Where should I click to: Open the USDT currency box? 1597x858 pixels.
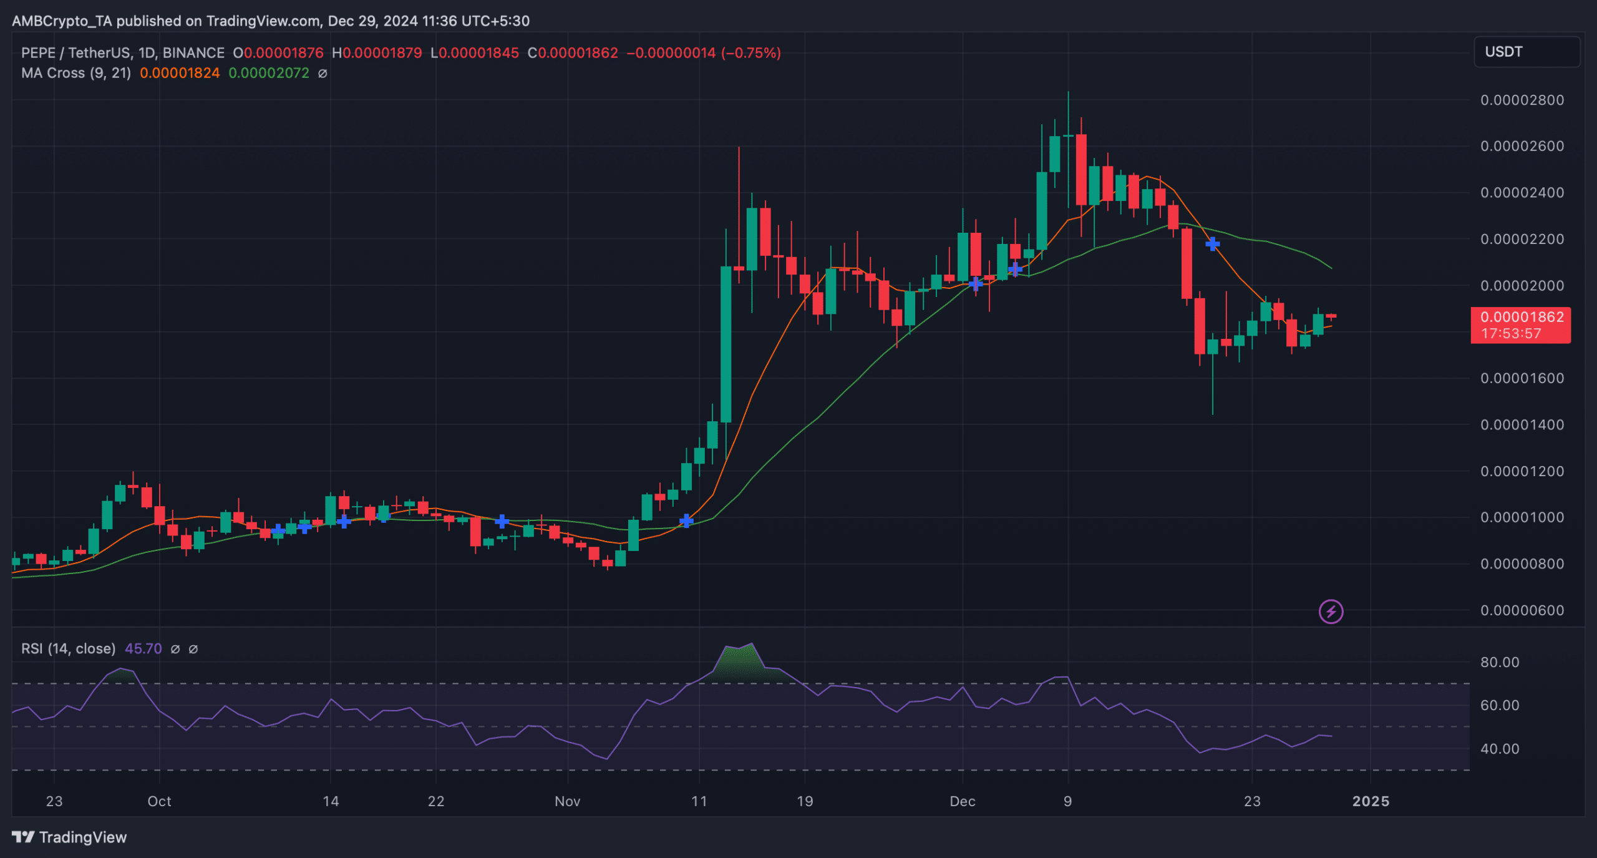[x=1527, y=52]
